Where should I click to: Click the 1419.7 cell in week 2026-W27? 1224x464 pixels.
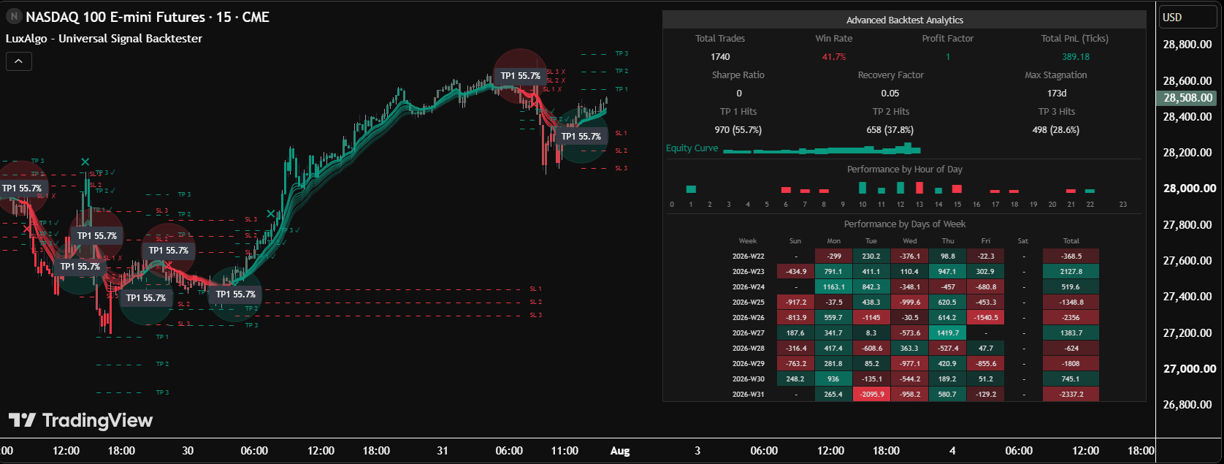[x=947, y=333]
